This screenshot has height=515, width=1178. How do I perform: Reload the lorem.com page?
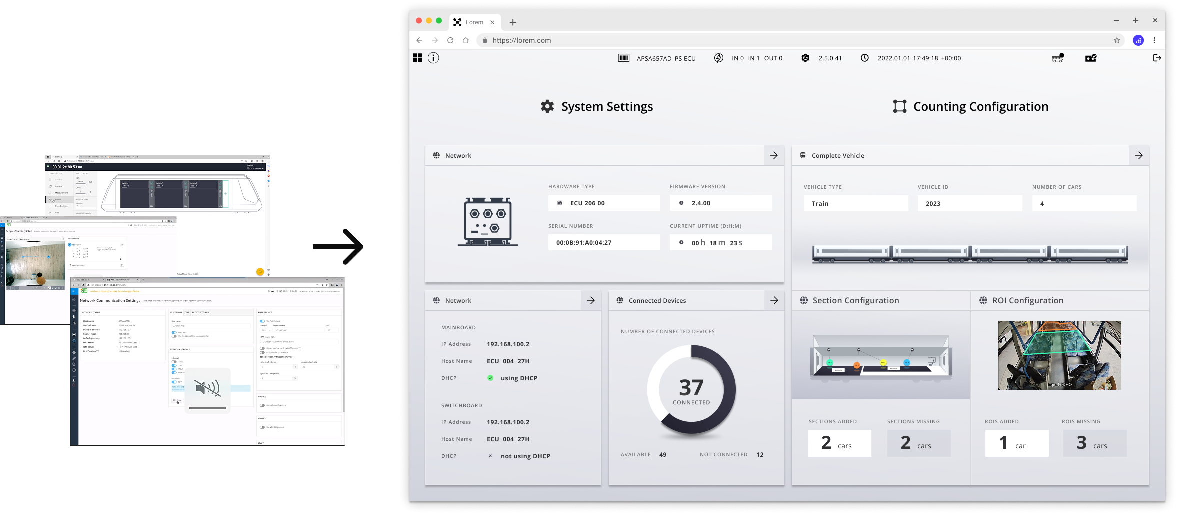pyautogui.click(x=450, y=41)
